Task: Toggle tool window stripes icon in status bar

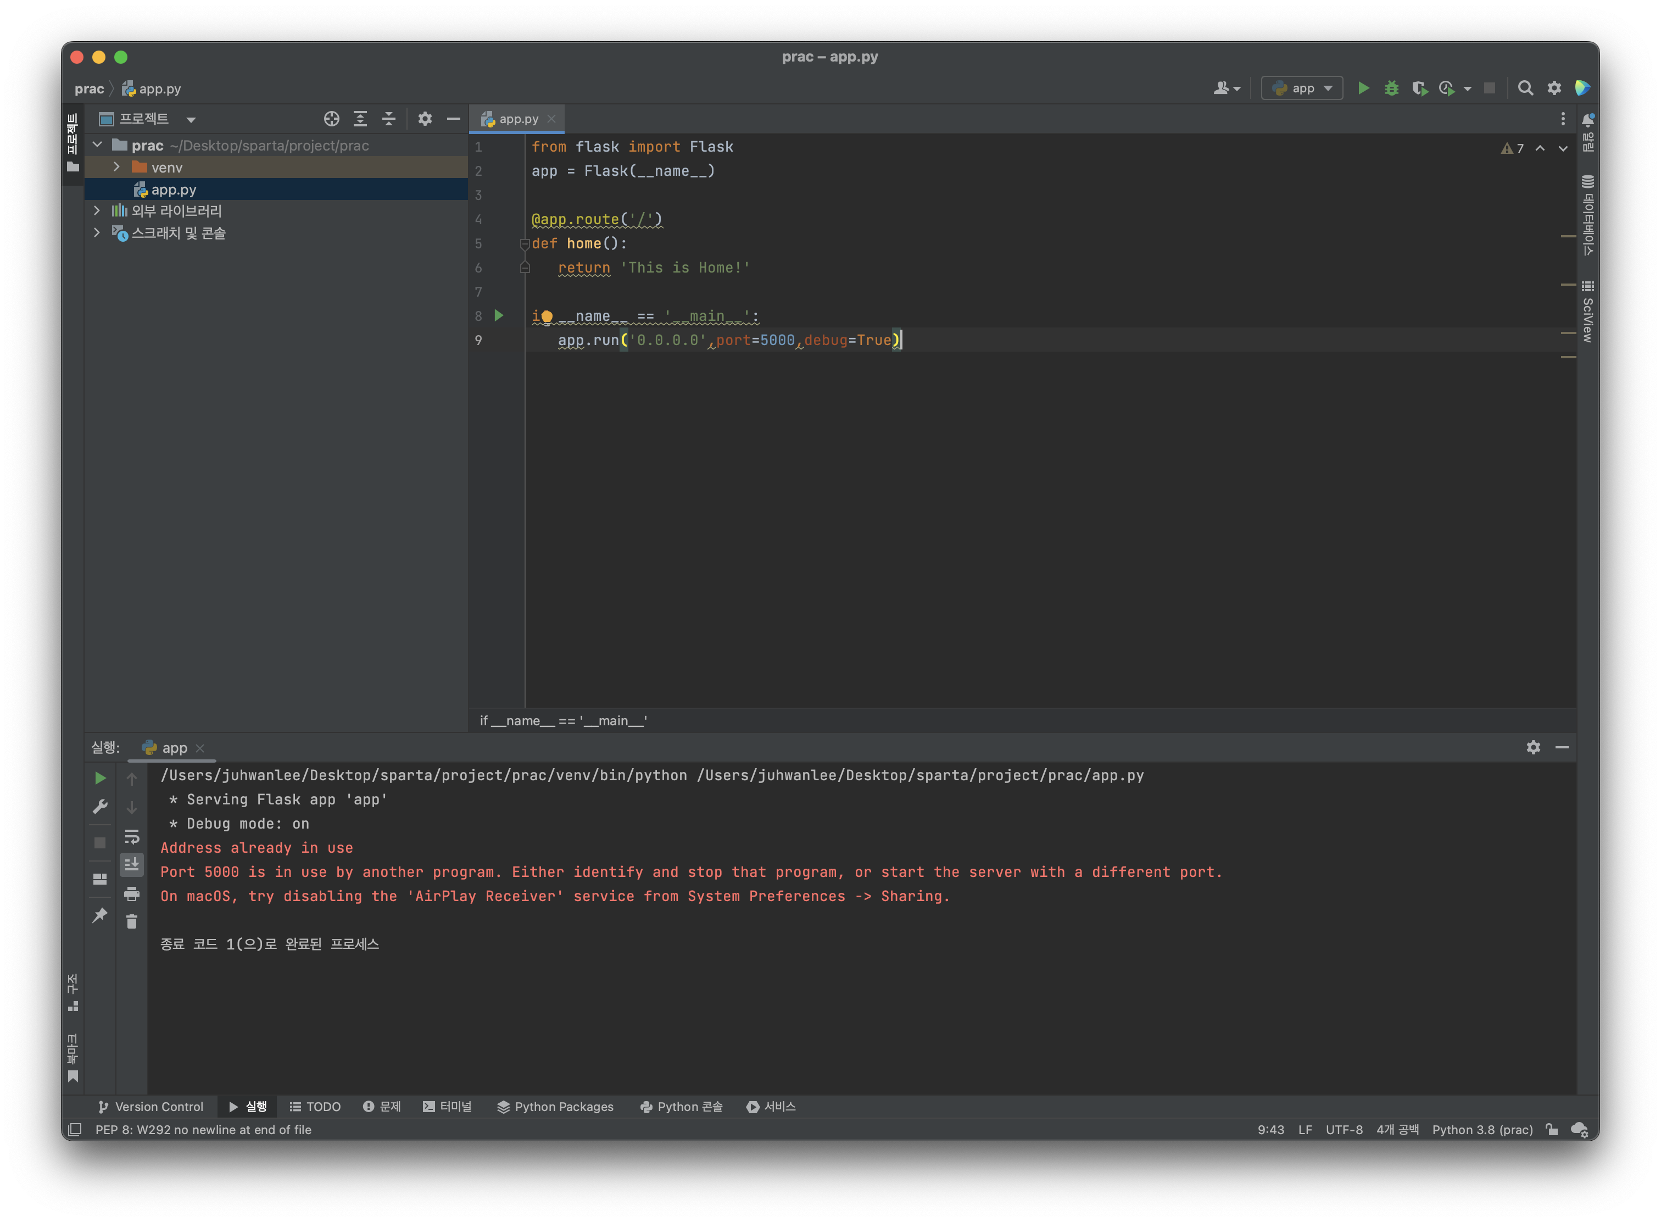Action: (x=75, y=1130)
